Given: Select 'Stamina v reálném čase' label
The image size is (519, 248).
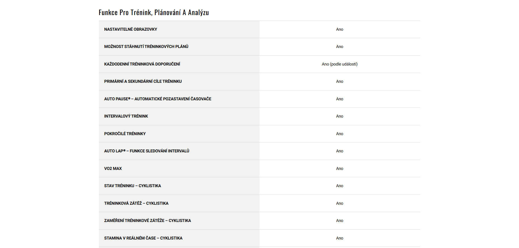Looking at the screenshot, I should [143, 238].
